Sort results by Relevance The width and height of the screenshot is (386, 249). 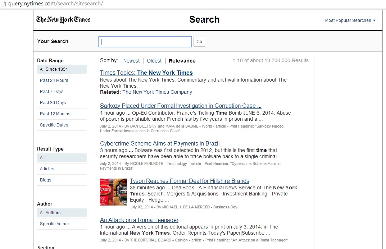pyautogui.click(x=182, y=61)
